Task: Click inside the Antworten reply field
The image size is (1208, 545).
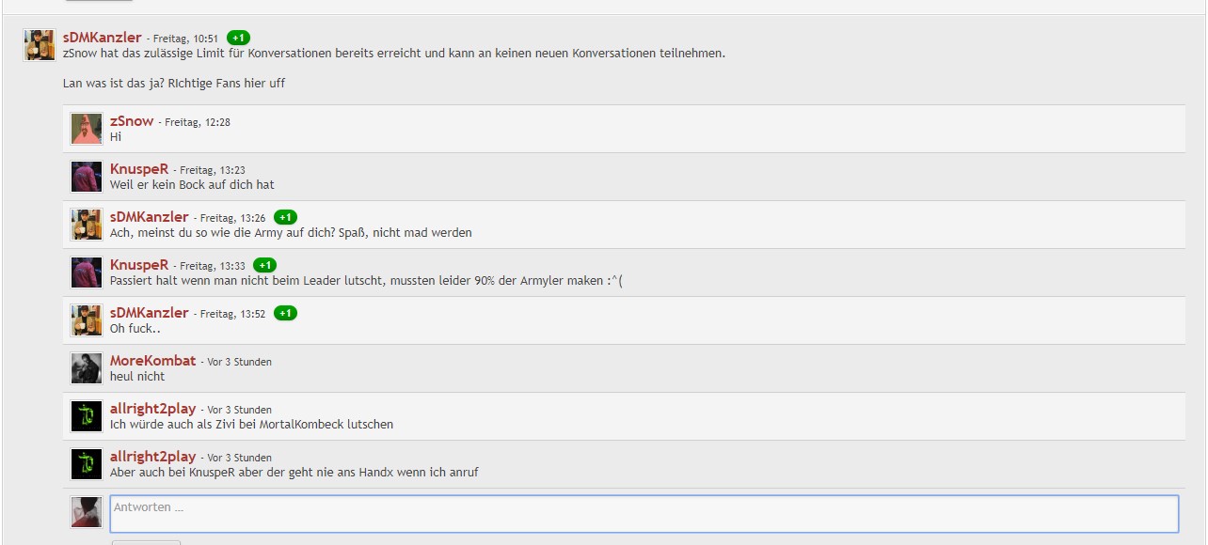Action: [644, 514]
